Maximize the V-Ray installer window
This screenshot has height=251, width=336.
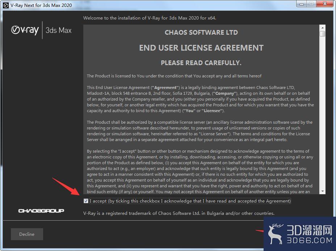(x=311, y=4)
